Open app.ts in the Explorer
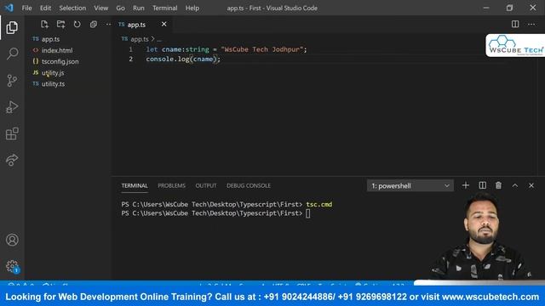This screenshot has width=545, height=306. (x=50, y=39)
